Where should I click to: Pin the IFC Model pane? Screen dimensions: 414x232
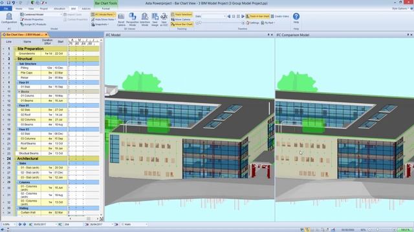click(x=268, y=35)
